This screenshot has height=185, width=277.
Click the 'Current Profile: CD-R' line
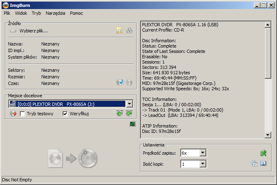tap(163, 30)
